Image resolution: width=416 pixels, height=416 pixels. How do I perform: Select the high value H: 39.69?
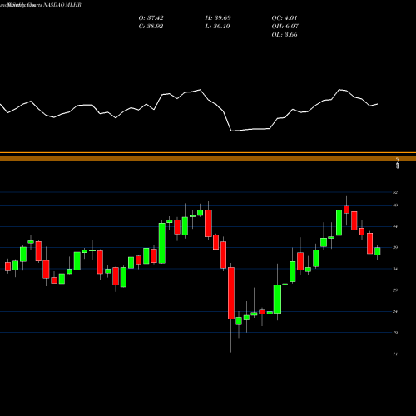(x=218, y=18)
